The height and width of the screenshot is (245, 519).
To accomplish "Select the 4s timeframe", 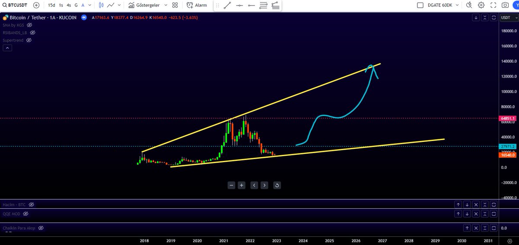I will 69,5.
